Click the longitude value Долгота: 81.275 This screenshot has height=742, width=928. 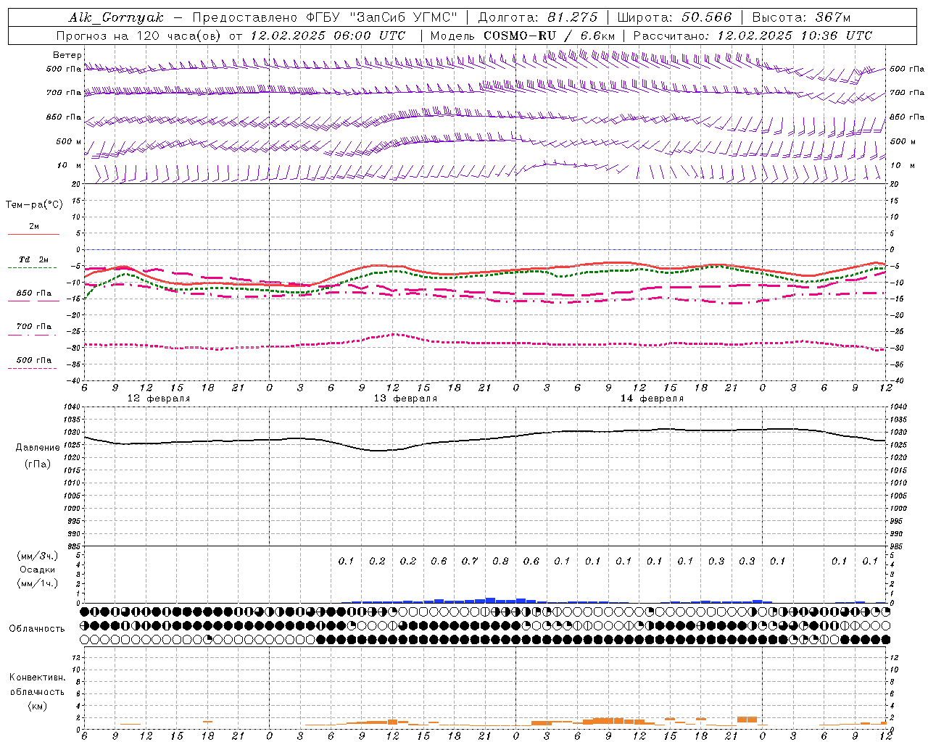coord(539,17)
